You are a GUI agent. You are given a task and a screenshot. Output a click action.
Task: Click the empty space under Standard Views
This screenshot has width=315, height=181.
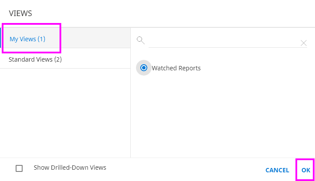65,113
